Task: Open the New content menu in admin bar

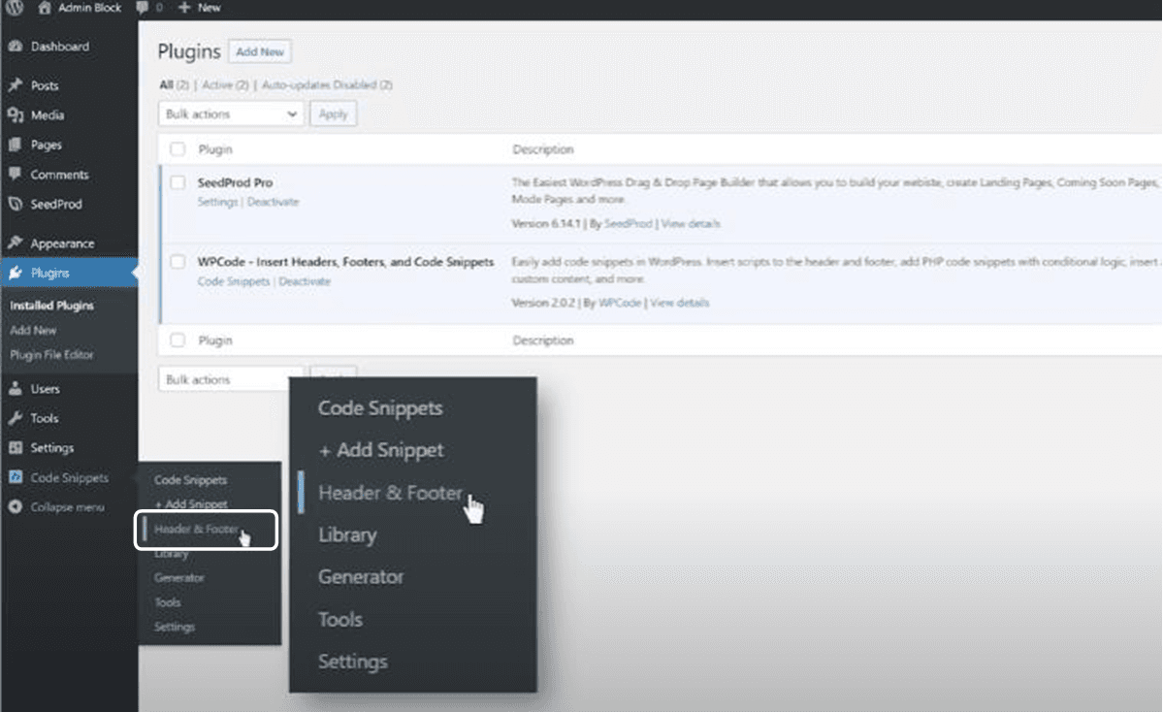Action: pos(200,8)
